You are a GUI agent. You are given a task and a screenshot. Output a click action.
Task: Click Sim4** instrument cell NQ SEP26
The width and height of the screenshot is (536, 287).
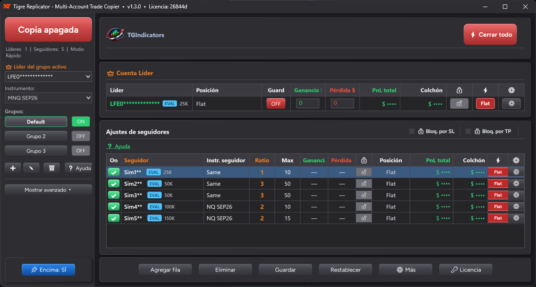coord(226,207)
